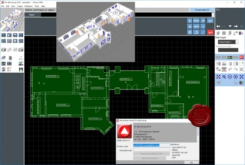Click the down triangle arrow under IGZ
This screenshot has height=165, width=245.
pyautogui.click(x=230, y=26)
